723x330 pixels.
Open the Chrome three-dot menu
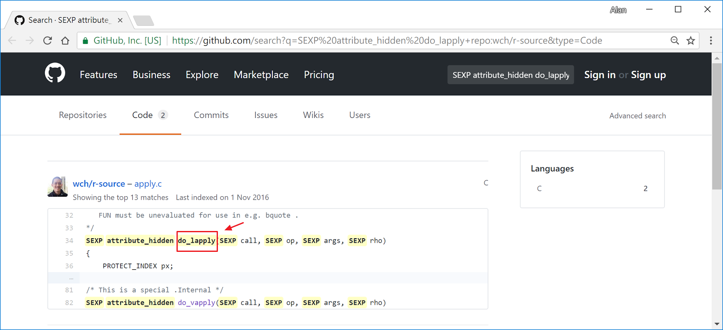pos(711,41)
